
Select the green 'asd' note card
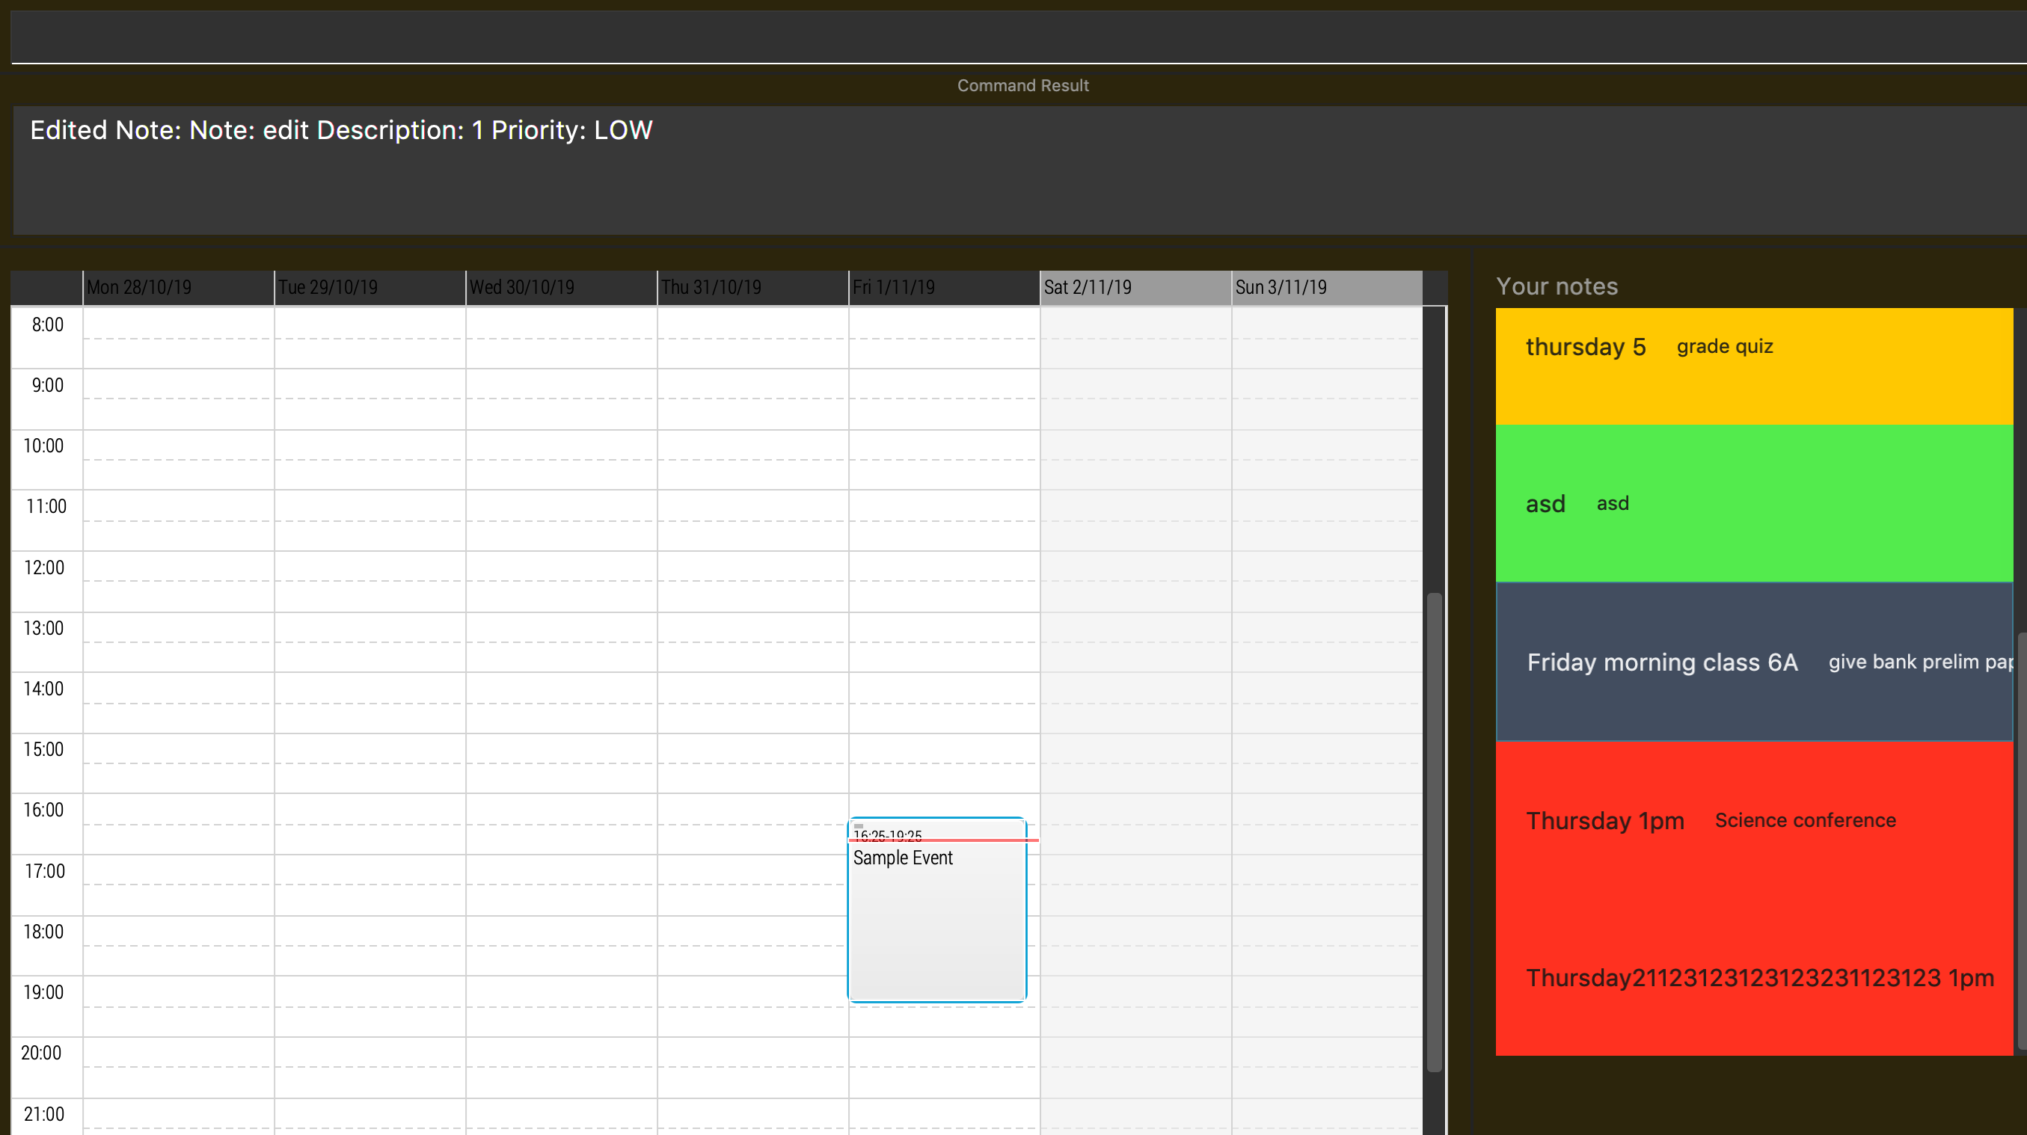1754,503
